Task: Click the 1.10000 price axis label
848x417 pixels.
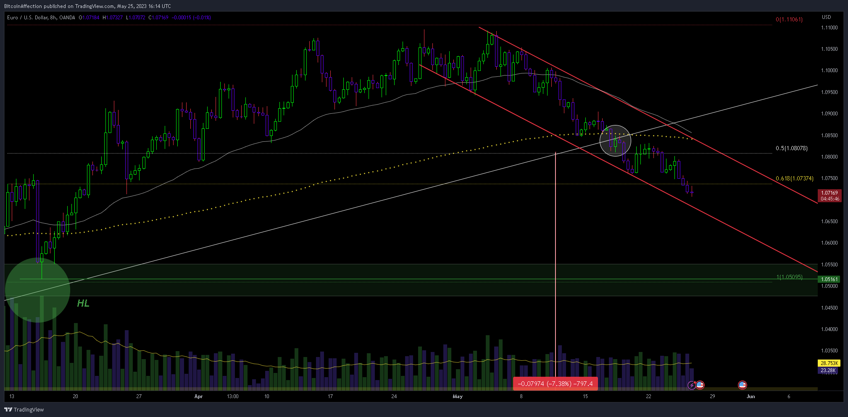Action: click(830, 70)
